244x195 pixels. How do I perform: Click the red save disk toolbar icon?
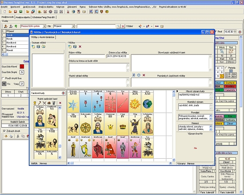tap(16, 12)
